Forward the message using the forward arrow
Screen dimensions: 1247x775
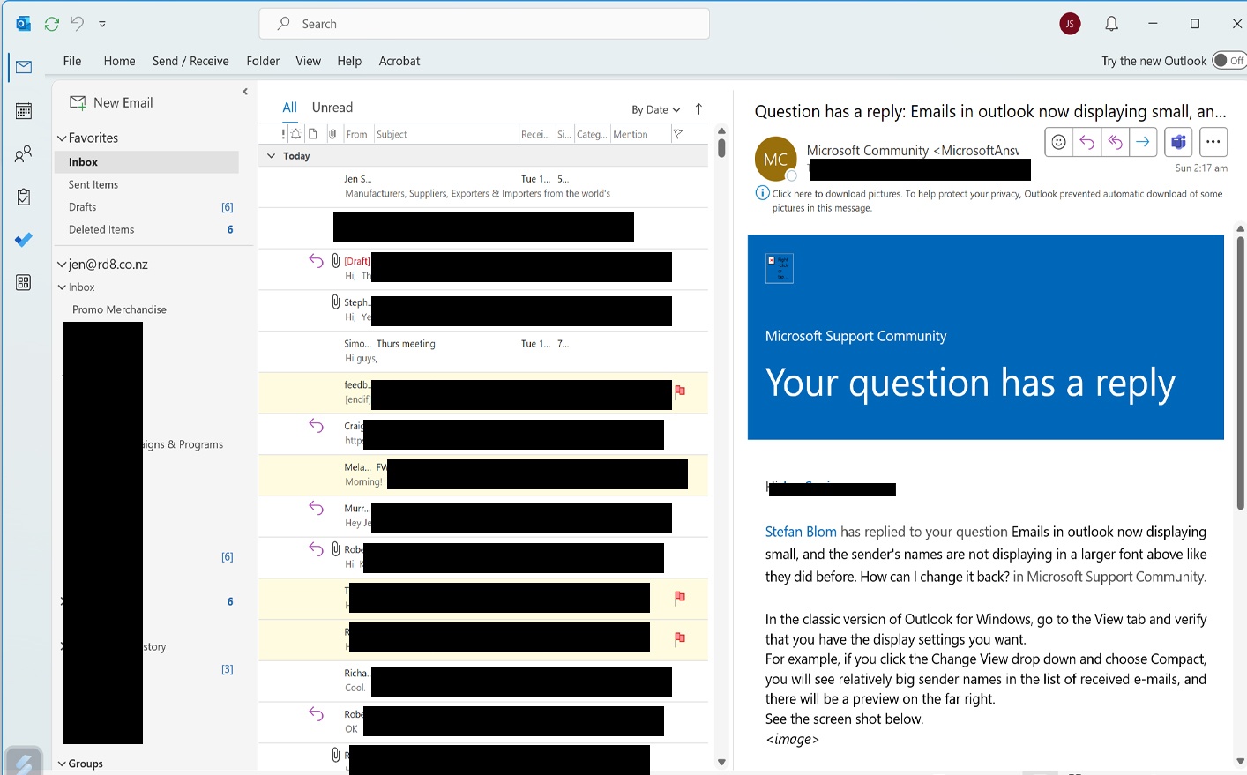coord(1143,141)
